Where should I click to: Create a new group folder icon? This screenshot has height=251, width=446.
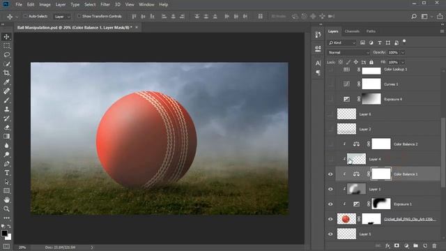click(x=415, y=245)
